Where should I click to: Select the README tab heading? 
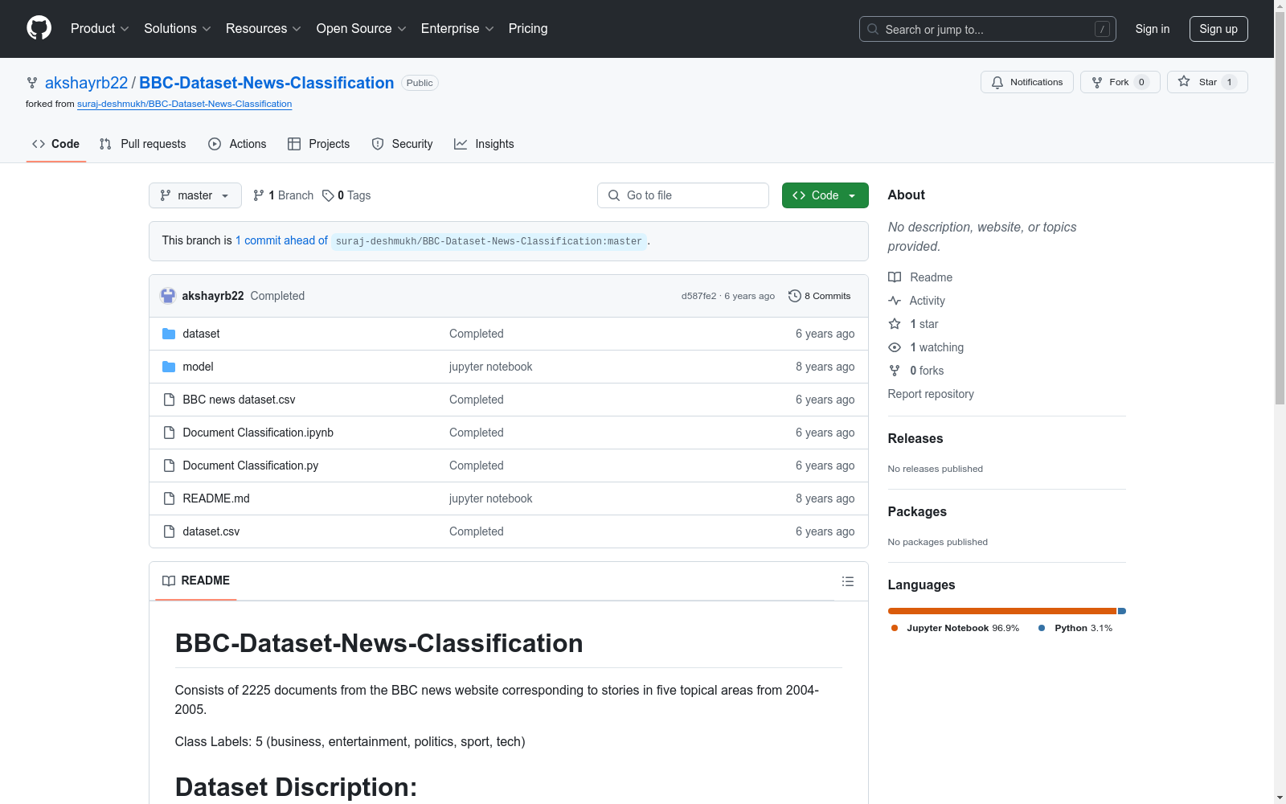click(196, 580)
